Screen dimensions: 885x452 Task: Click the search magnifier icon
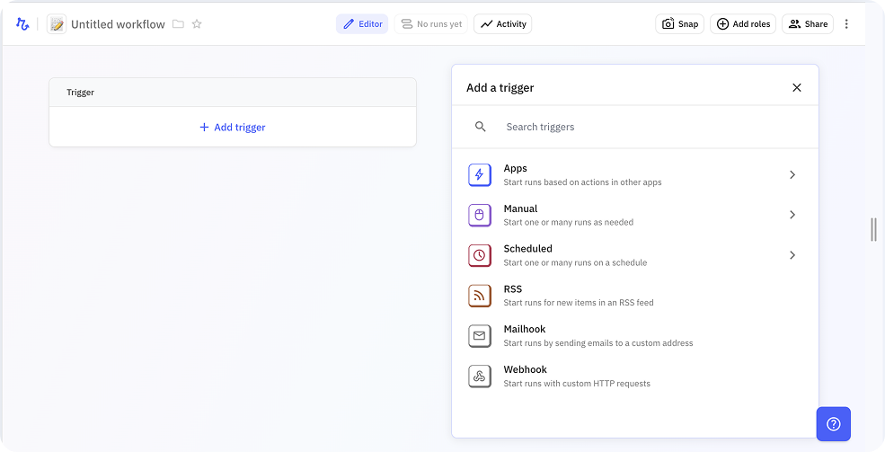point(481,127)
